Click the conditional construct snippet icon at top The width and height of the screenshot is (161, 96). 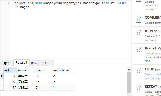[x=138, y=1]
